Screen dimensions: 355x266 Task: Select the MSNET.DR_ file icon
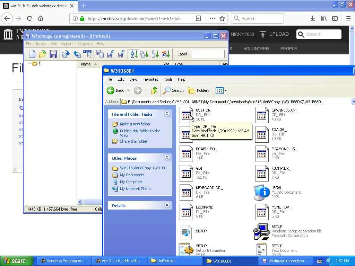pyautogui.click(x=261, y=212)
